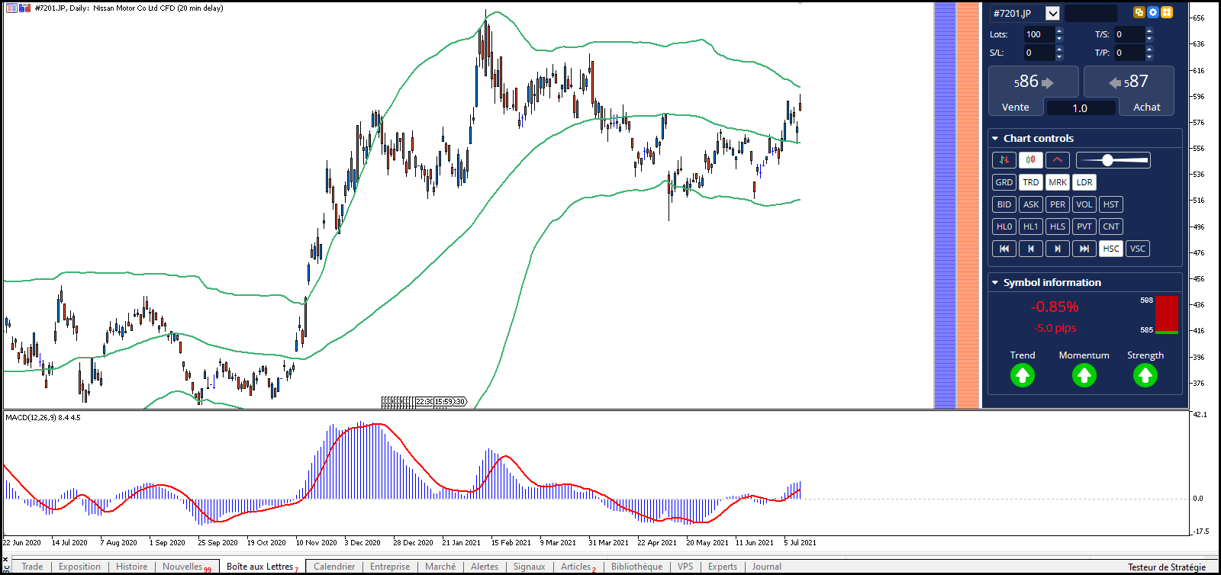The width and height of the screenshot is (1221, 575).
Task: Open the #7201.JP symbol dropdown
Action: (1053, 13)
